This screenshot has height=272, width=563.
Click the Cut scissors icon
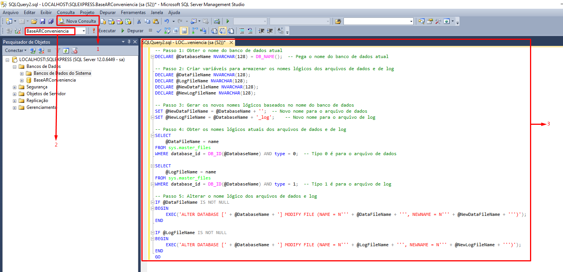pyautogui.click(x=139, y=21)
